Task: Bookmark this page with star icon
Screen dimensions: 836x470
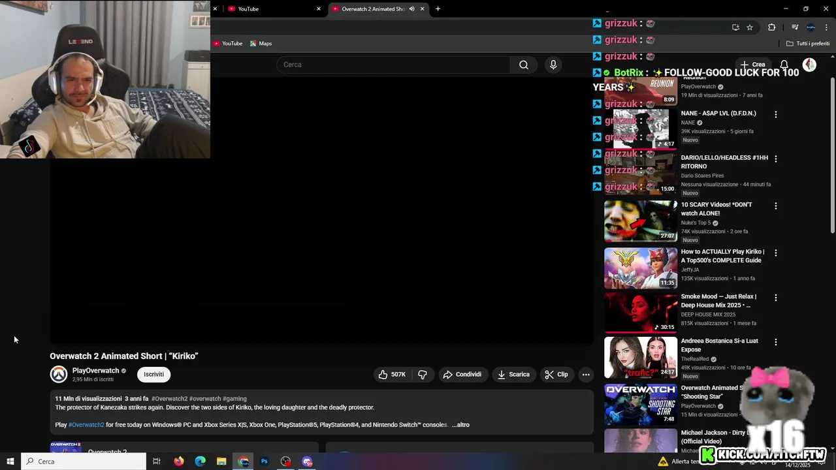Action: pos(750,27)
